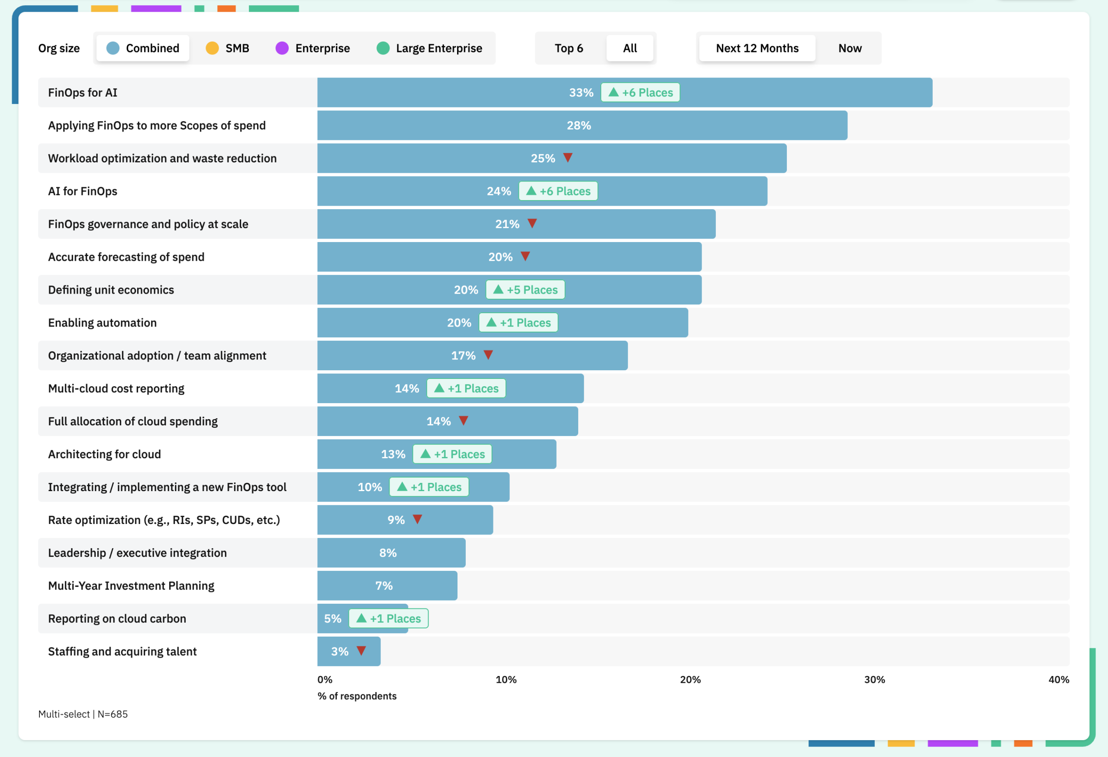The image size is (1108, 757).
Task: Click the +5 Places badge on Defining unit economics
Action: (525, 290)
